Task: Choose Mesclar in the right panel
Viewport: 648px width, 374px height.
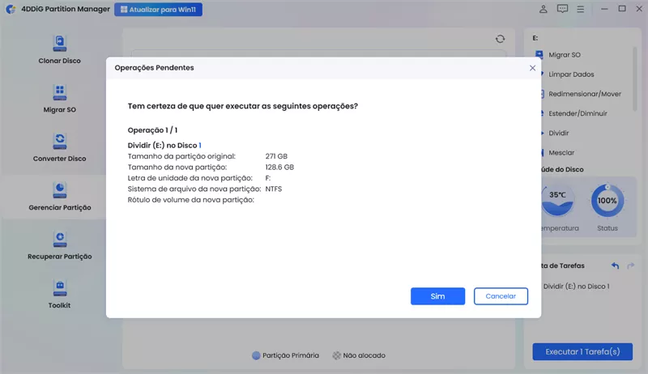Action: (561, 153)
